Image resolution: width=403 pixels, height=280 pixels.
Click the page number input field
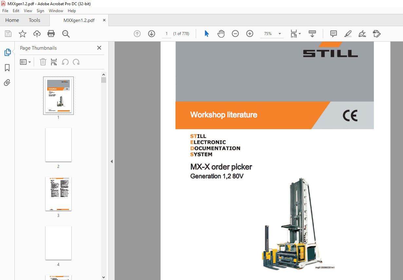166,34
